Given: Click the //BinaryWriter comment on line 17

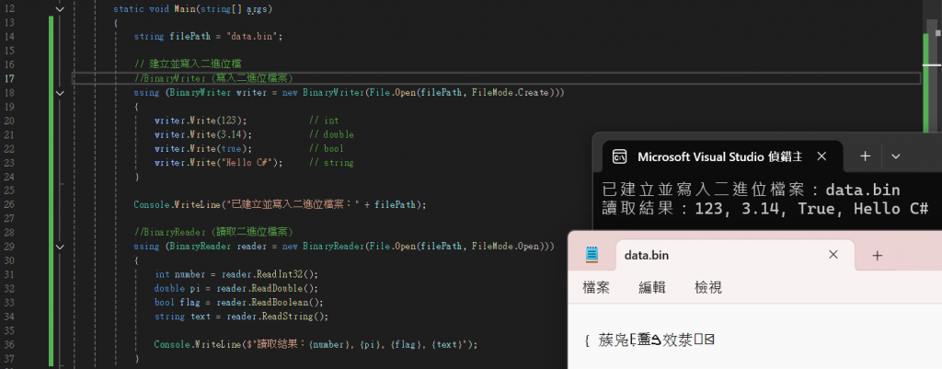Looking at the screenshot, I should click(213, 79).
